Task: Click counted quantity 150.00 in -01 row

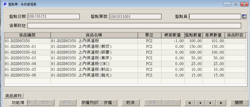Action: 194,47
